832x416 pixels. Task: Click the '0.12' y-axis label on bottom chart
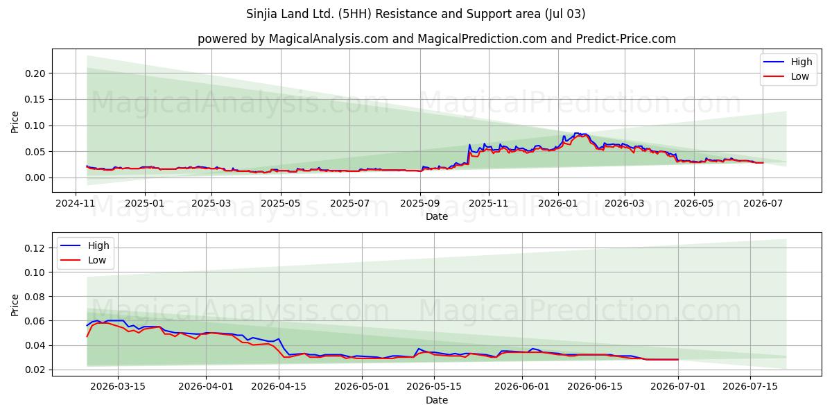[35, 248]
